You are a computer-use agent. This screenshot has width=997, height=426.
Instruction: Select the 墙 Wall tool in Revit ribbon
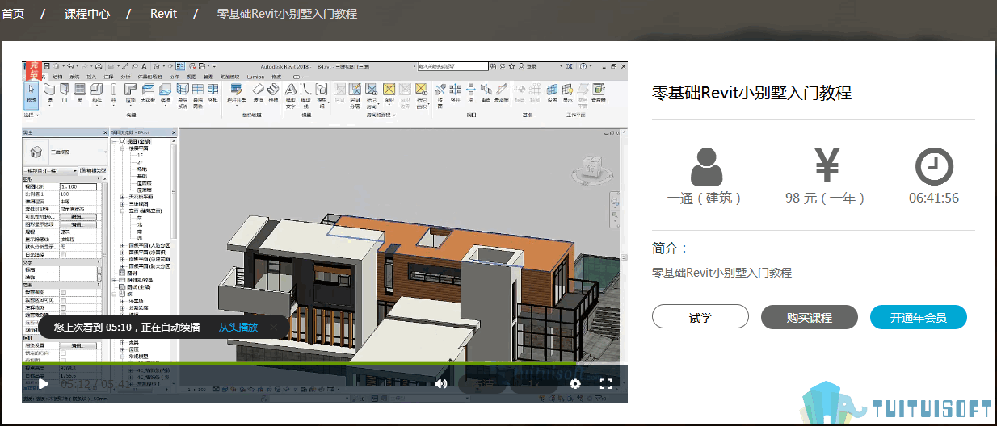(49, 95)
